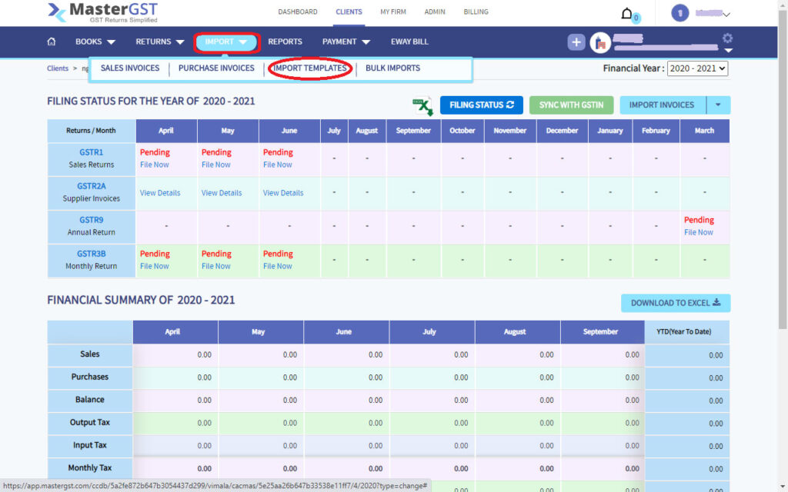Click Sync with GSTIN button
Viewport: 788px width, 492px height.
point(571,105)
